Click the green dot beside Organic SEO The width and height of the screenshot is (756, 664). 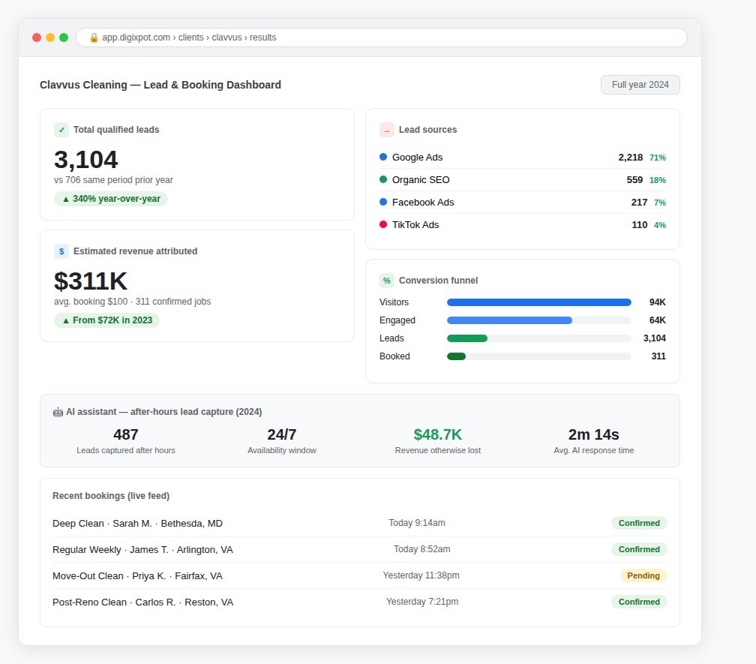click(383, 179)
